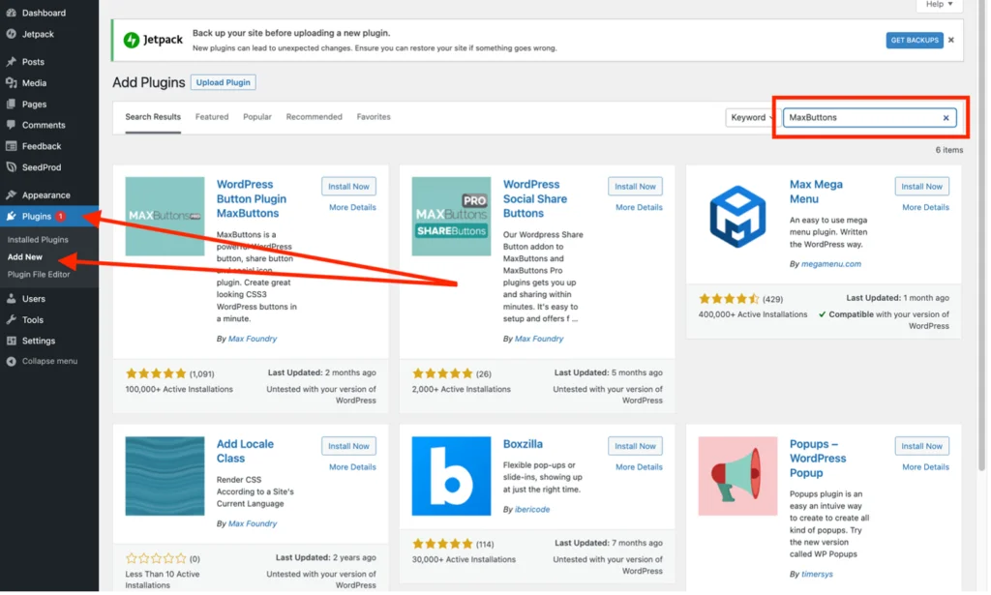Open Media library icon in sidebar

click(x=12, y=83)
